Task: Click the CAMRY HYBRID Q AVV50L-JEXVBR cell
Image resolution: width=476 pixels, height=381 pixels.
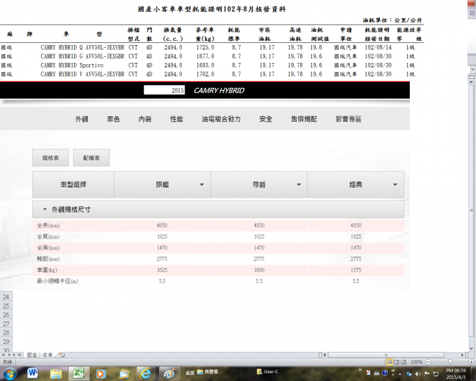Action: [82, 48]
